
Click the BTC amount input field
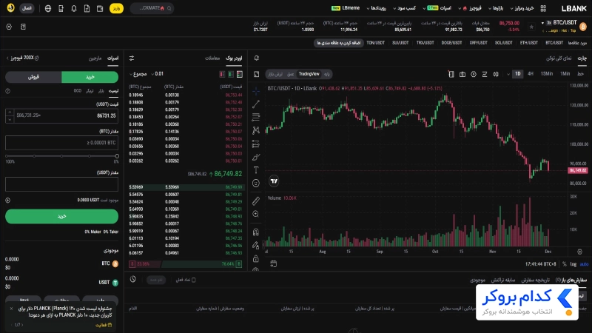point(61,143)
